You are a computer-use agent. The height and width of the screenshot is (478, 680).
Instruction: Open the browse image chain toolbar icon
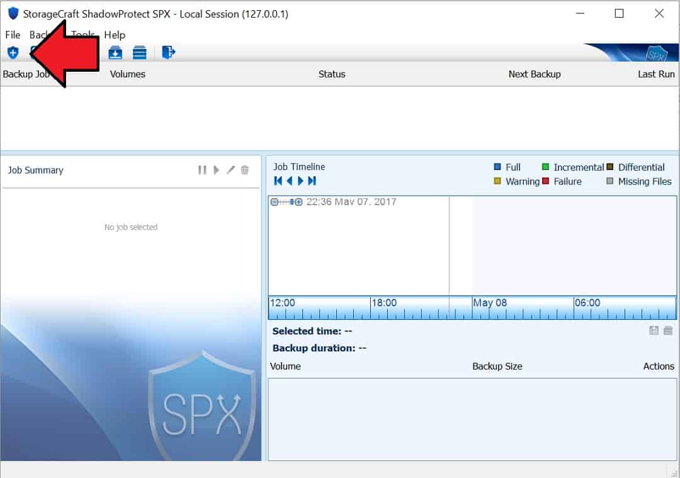(x=140, y=53)
